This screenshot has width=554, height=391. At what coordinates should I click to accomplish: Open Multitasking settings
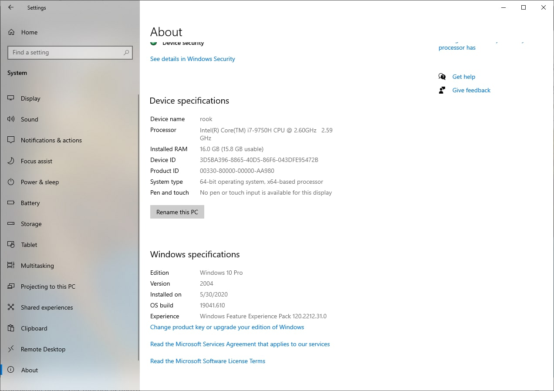click(70, 266)
